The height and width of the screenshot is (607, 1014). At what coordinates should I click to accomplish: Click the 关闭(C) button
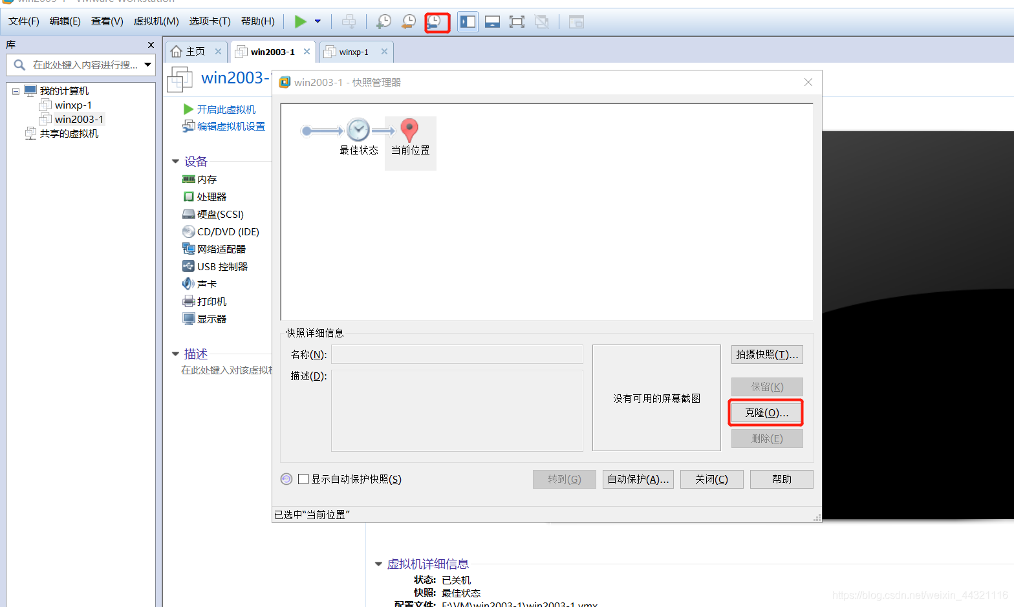[711, 479]
